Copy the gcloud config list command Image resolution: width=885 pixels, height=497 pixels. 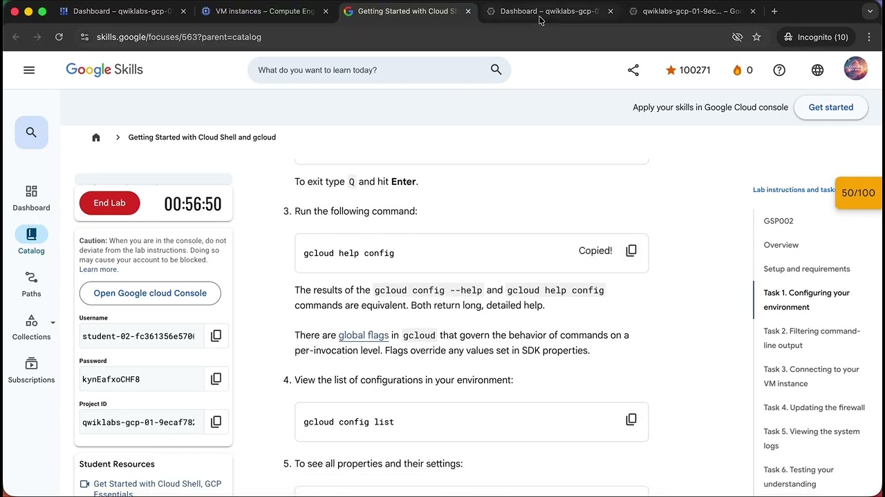coord(631,419)
